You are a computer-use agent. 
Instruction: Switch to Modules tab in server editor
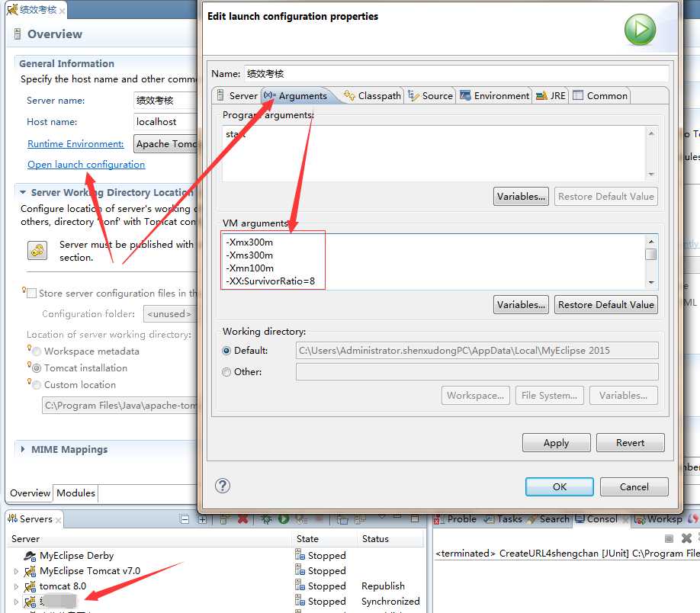76,493
